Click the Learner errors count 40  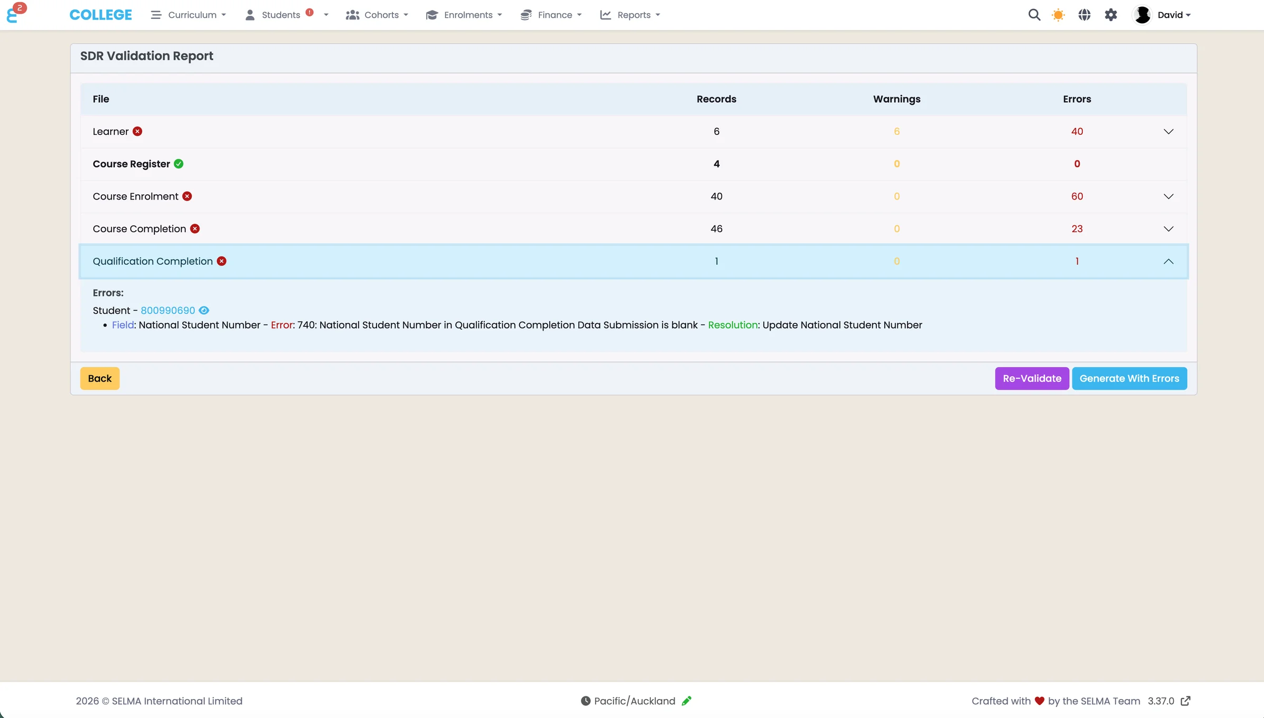point(1077,132)
